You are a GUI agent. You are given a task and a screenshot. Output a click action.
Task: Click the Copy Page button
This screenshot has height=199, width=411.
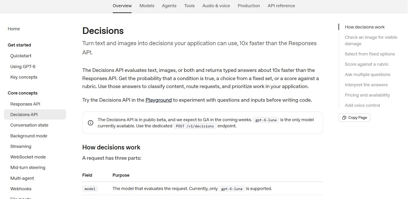354,118
